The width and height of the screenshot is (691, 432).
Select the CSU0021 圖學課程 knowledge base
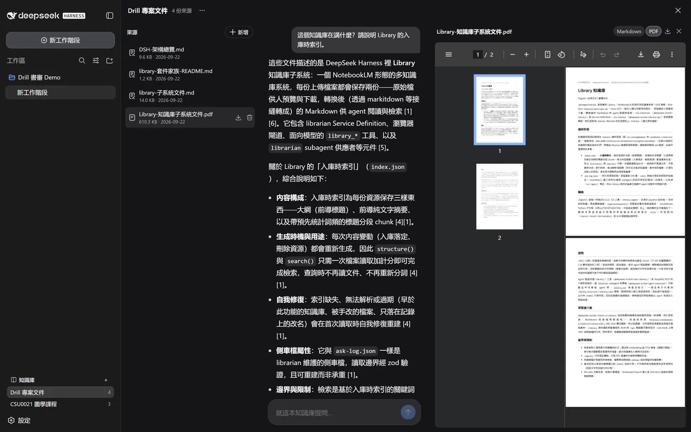(x=60, y=404)
